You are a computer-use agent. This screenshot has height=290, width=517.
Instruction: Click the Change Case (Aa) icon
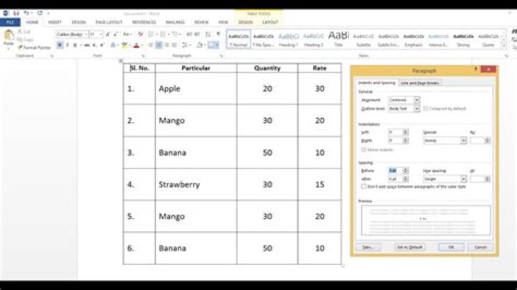(126, 34)
